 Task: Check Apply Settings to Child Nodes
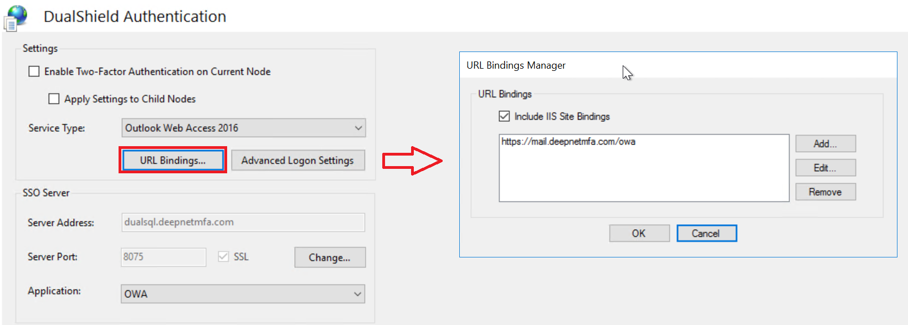(54, 99)
